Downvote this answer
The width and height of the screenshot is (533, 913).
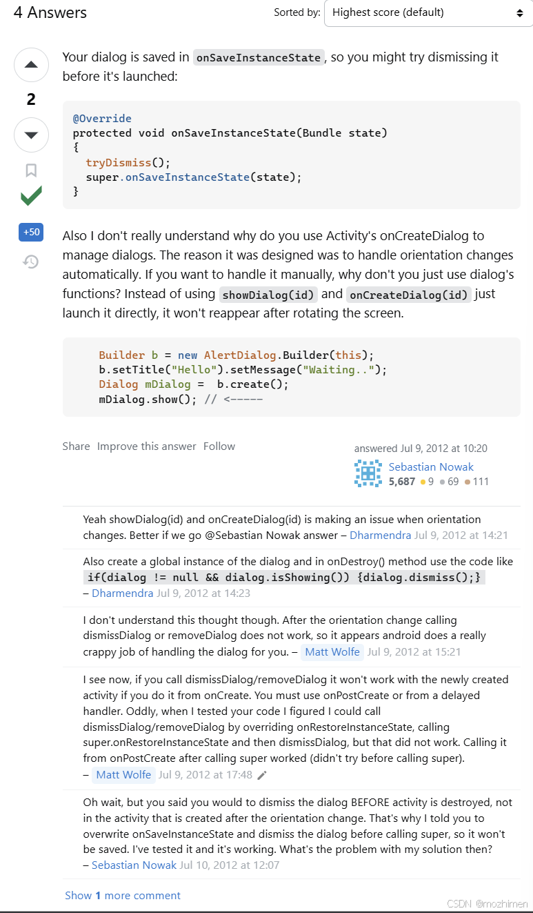[31, 135]
